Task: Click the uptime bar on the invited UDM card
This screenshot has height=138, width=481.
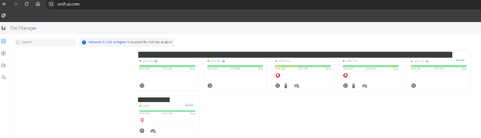Action: click(x=167, y=111)
